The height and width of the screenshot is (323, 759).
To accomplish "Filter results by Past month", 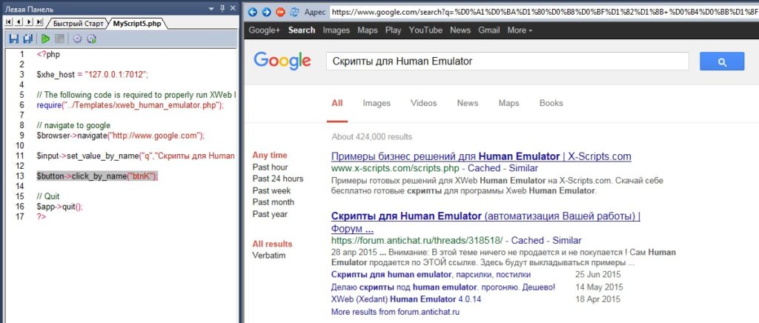I will (x=273, y=202).
